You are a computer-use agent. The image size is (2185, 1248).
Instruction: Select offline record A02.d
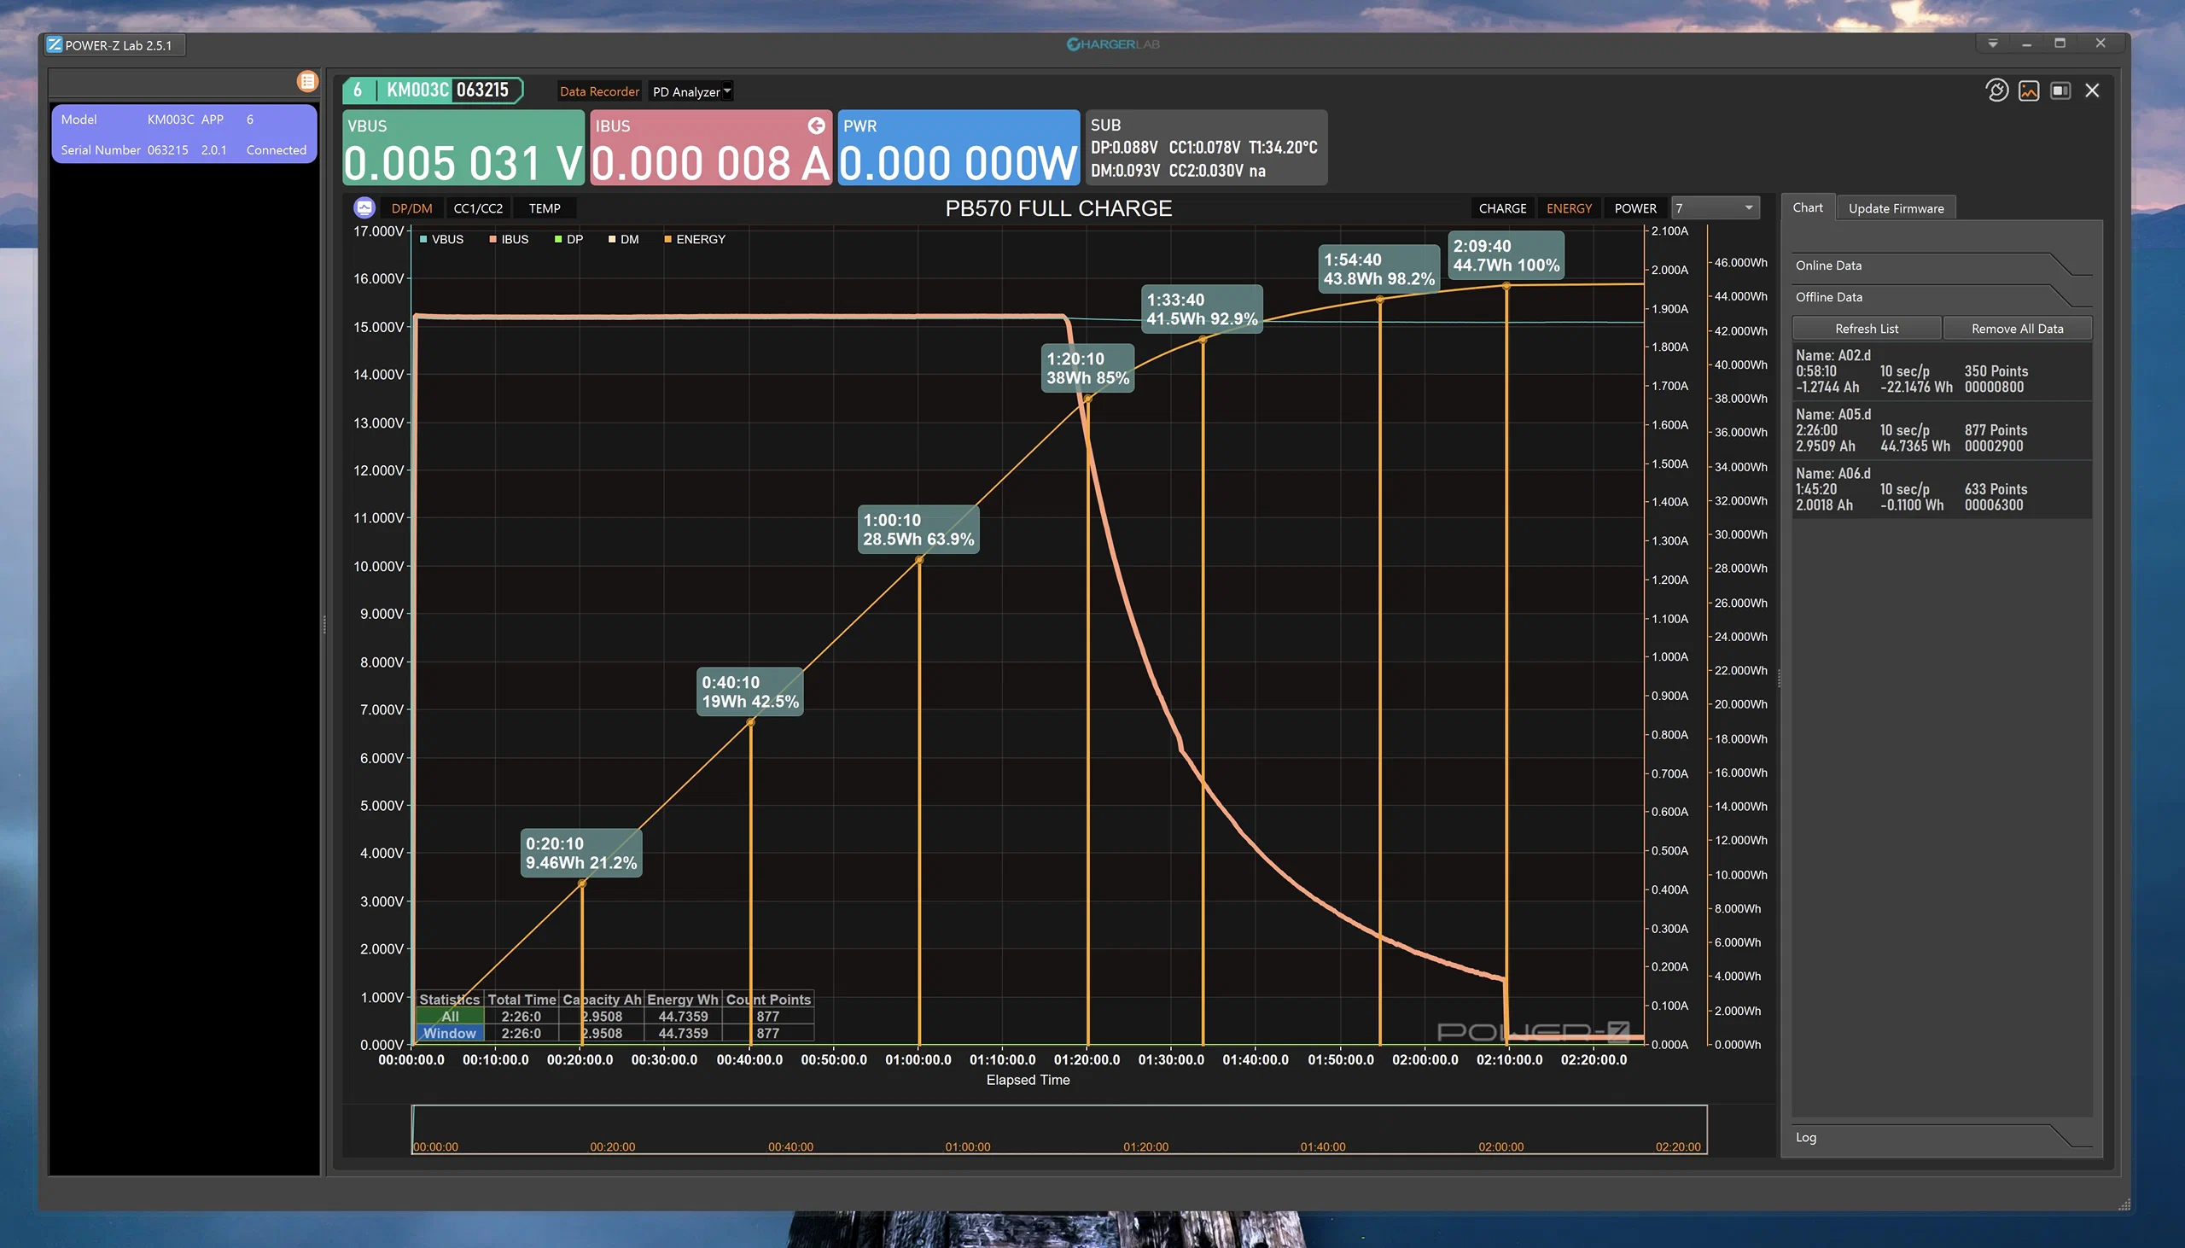[x=1941, y=371]
